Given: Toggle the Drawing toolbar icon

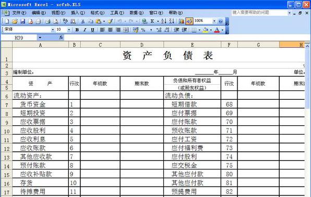Looking at the screenshot, I should 189,21.
